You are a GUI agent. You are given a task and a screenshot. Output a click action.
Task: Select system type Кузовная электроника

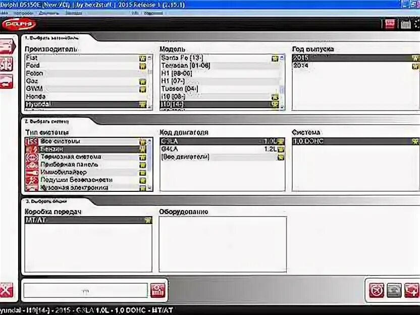86,187
